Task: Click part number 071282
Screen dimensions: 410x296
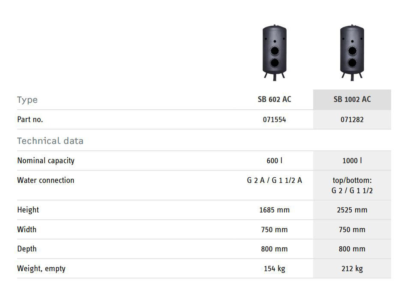Action: (352, 120)
